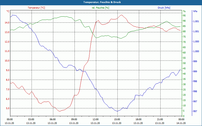
Task: Click the green '85' humidity axis value
Action: [x=184, y=26]
